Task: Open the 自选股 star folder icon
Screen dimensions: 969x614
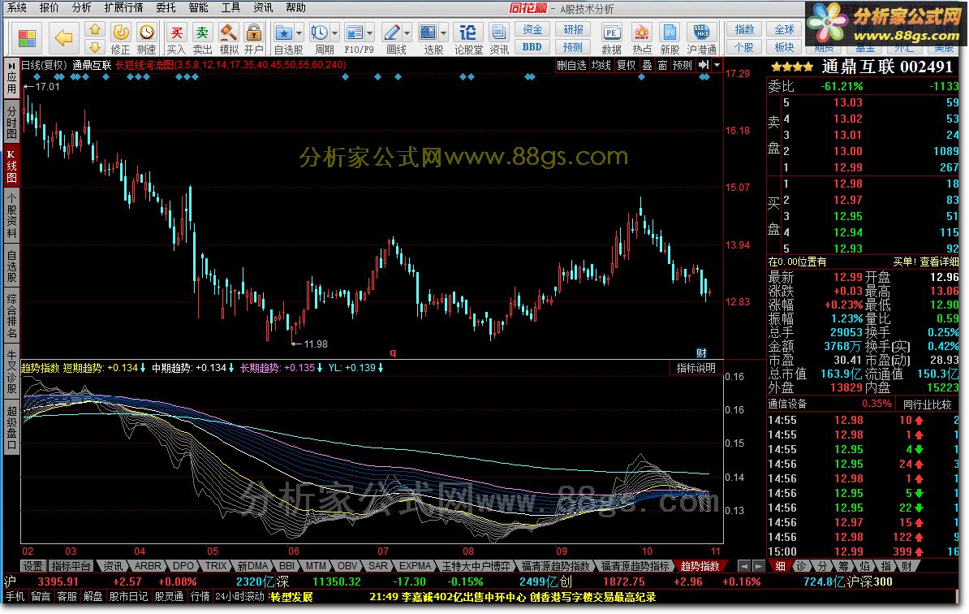Action: tap(284, 32)
